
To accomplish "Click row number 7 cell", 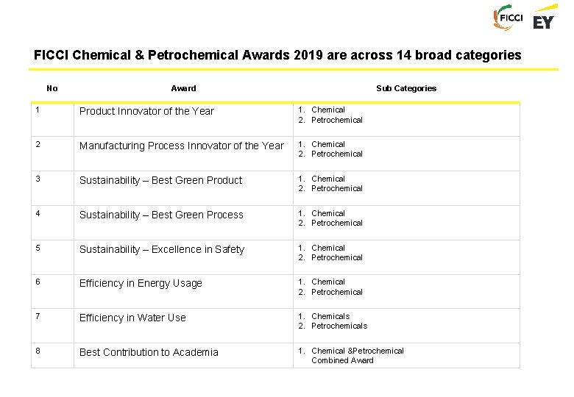I will coord(53,326).
